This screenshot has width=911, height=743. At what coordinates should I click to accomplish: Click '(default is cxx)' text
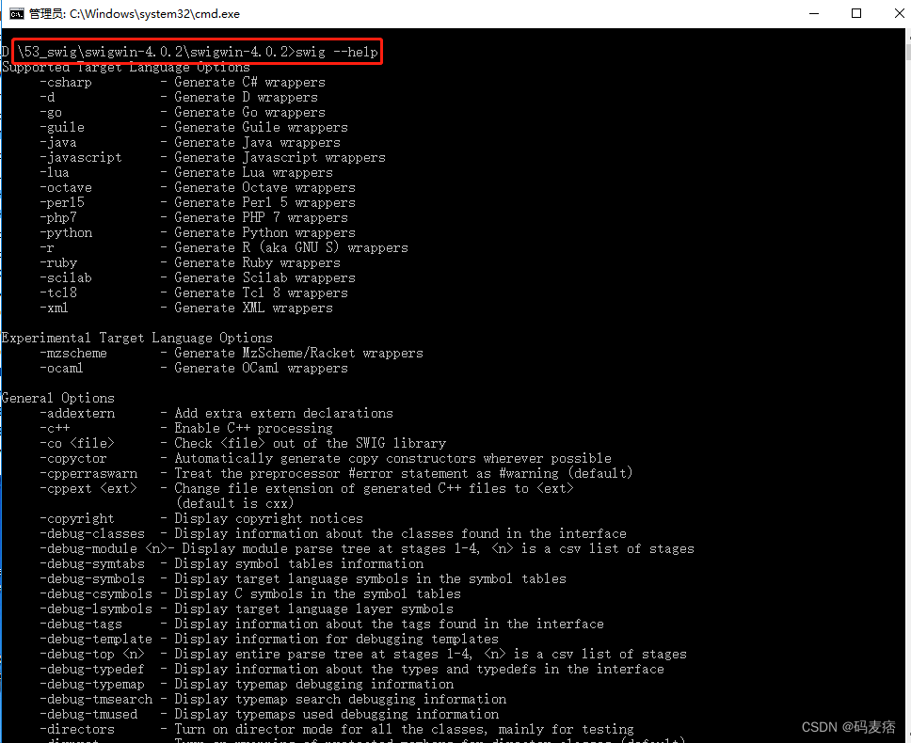[x=234, y=504]
